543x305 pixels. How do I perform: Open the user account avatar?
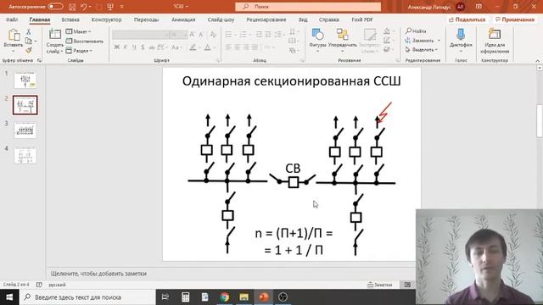click(460, 7)
